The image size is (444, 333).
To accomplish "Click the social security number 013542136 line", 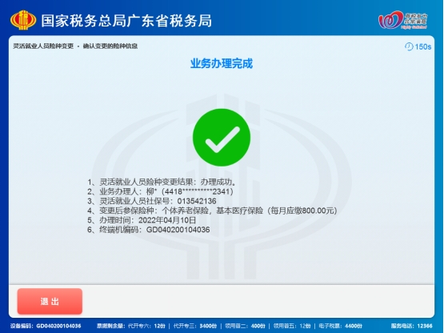I will (152, 201).
